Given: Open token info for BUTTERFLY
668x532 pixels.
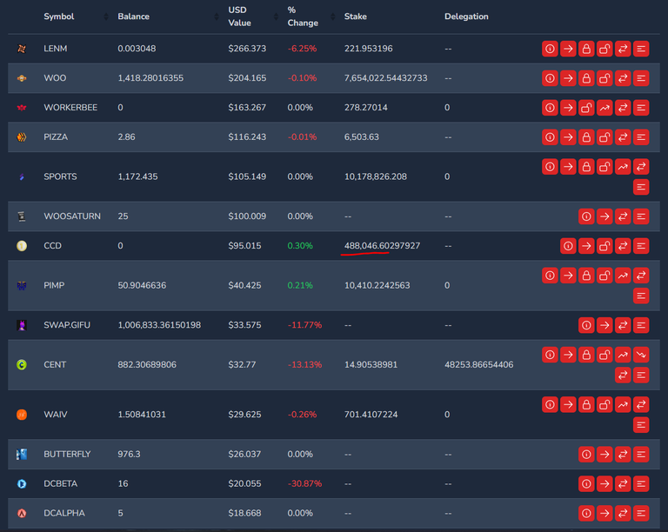Looking at the screenshot, I should [x=586, y=454].
